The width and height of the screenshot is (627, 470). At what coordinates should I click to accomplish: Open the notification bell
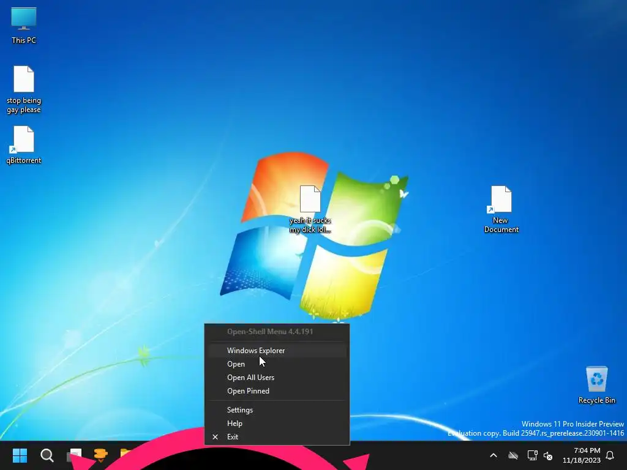point(610,455)
